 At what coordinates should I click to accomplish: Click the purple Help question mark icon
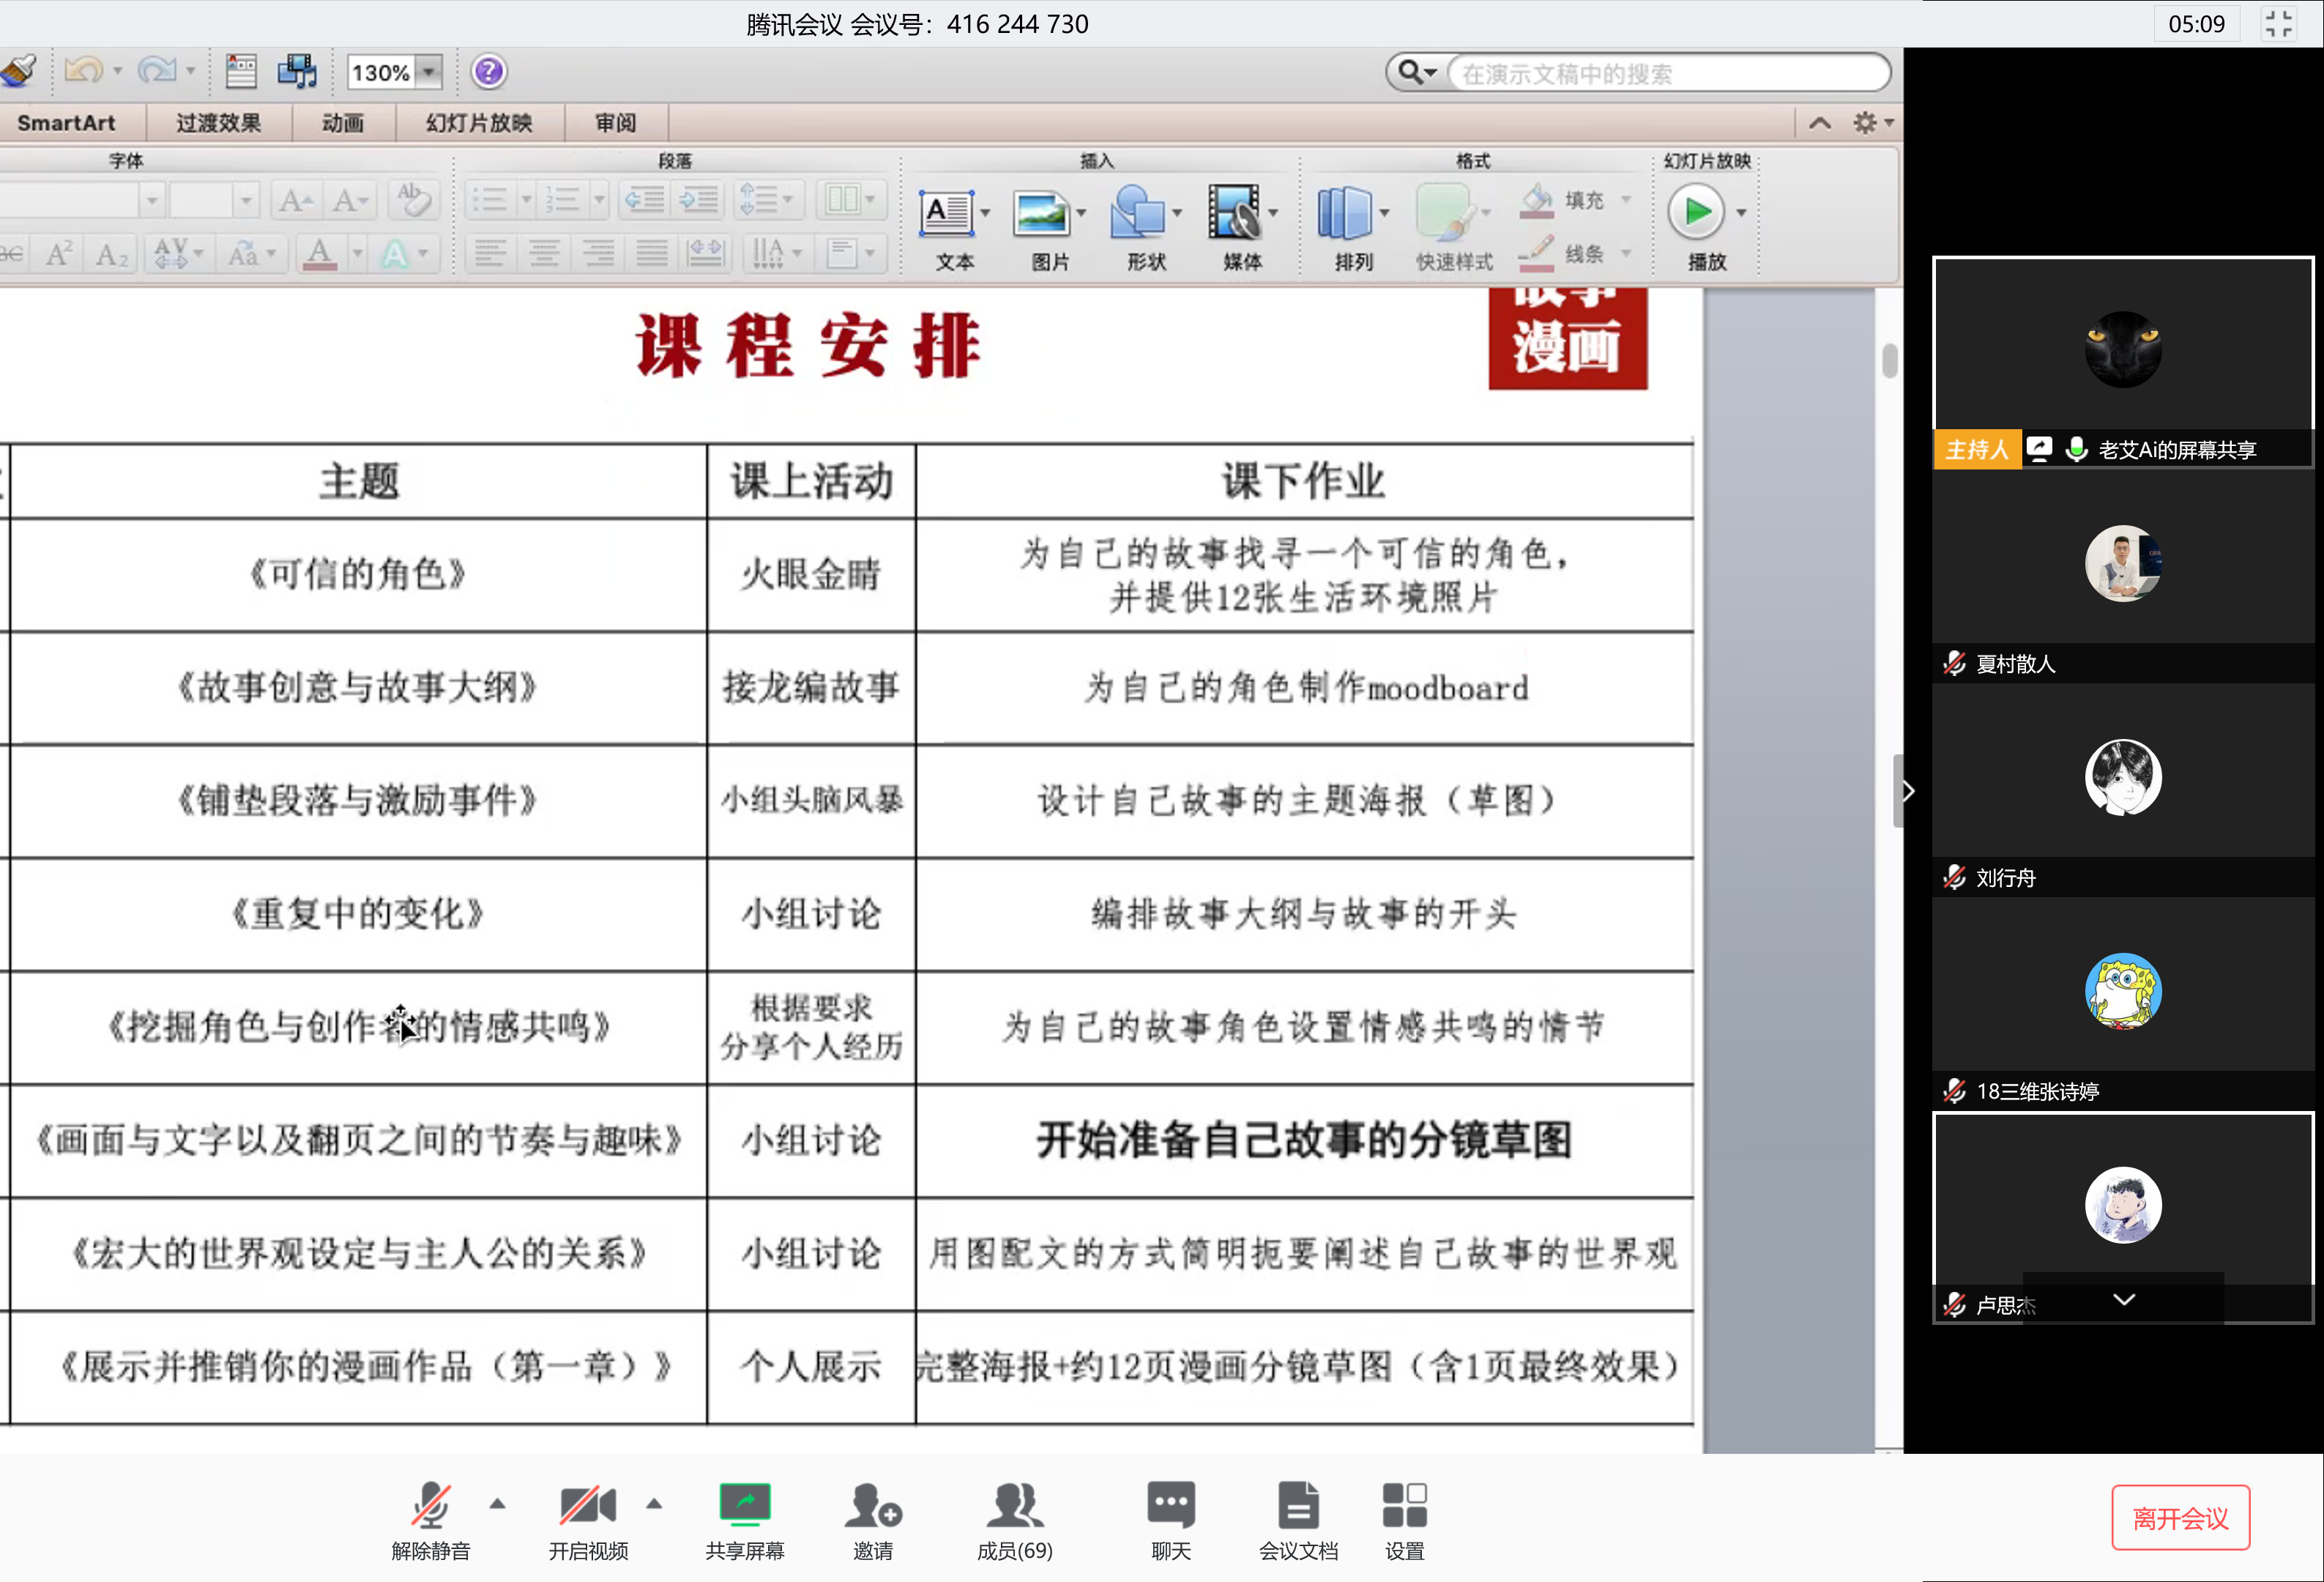click(488, 72)
